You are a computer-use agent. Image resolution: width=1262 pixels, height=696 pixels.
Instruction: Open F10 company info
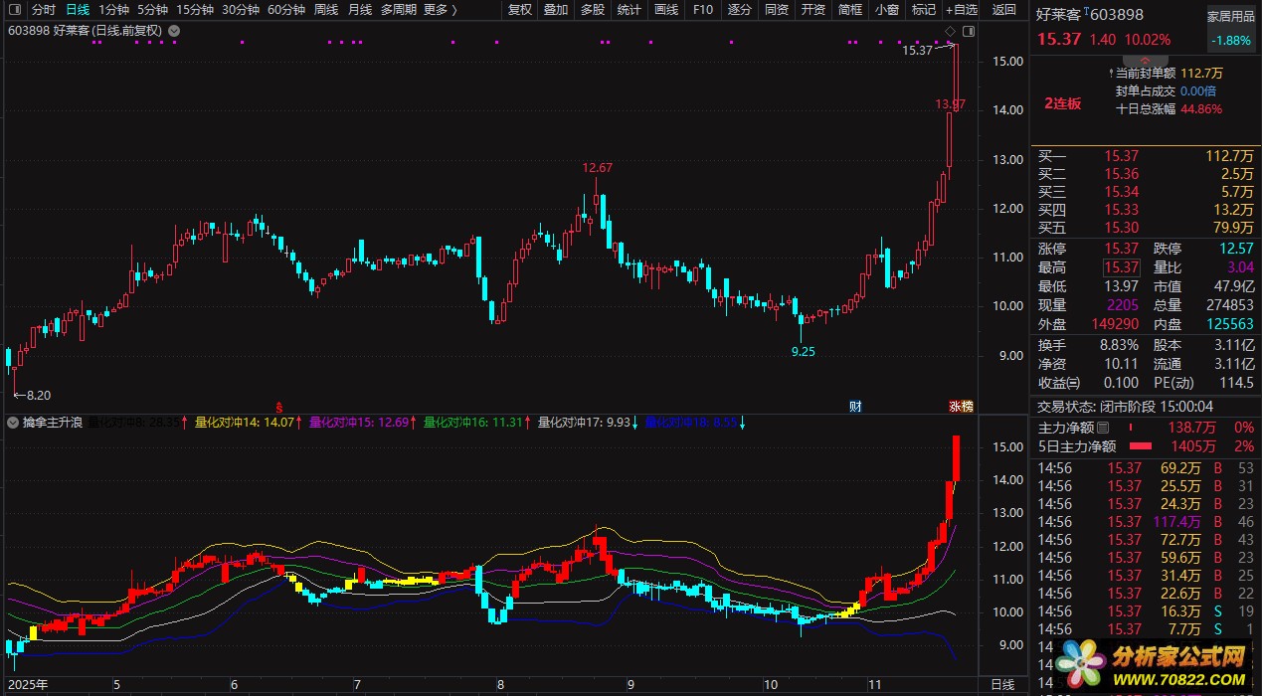(703, 9)
